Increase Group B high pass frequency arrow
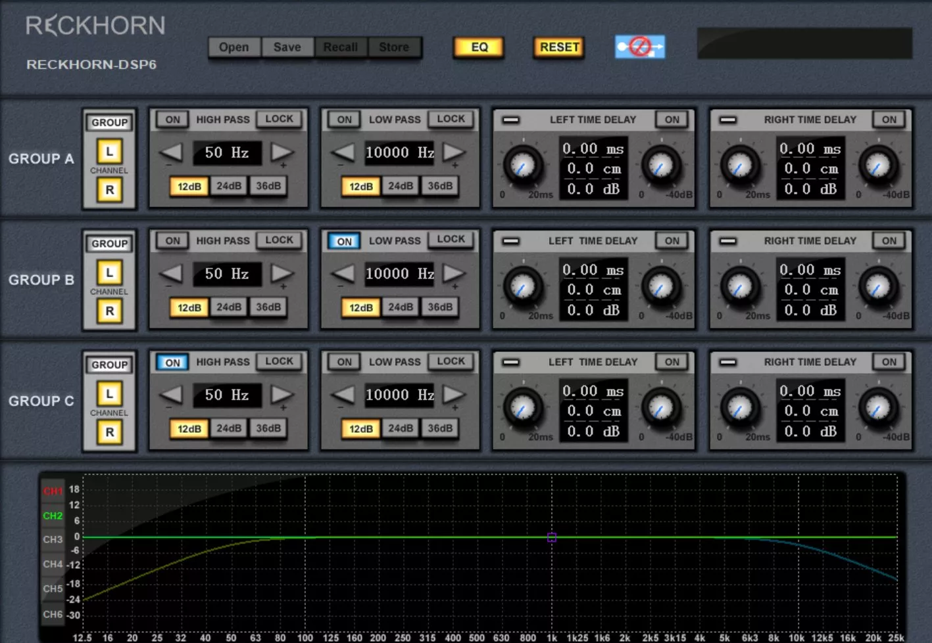The width and height of the screenshot is (932, 643). click(282, 273)
